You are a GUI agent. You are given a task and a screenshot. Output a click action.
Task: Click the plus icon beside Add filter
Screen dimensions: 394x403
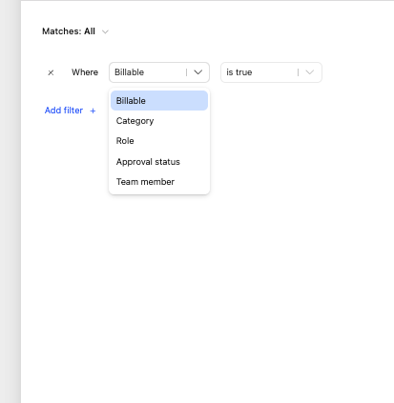coord(93,111)
